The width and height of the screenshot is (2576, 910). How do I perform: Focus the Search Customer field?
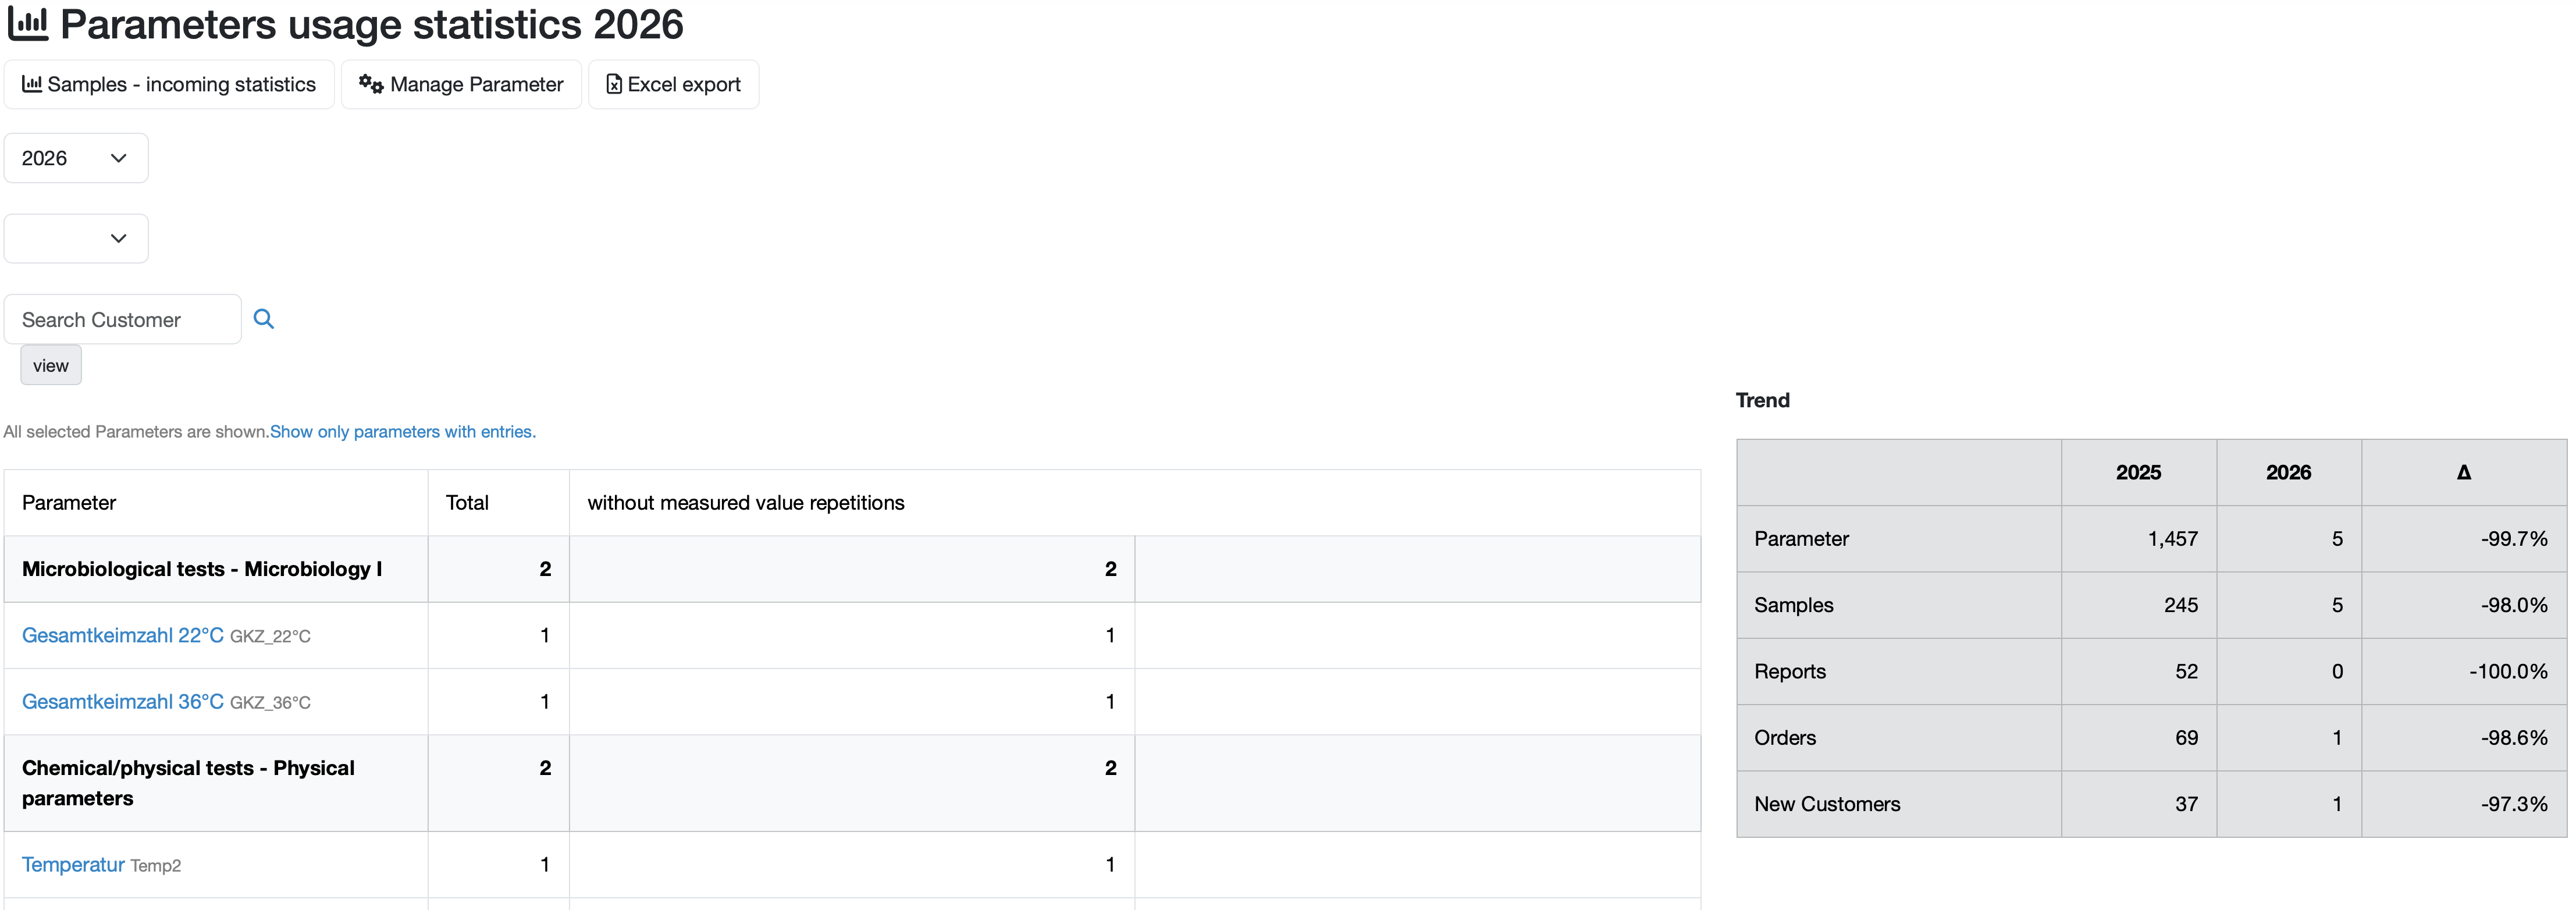click(122, 320)
